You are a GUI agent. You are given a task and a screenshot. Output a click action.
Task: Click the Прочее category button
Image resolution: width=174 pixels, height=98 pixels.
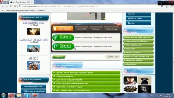click(138, 23)
